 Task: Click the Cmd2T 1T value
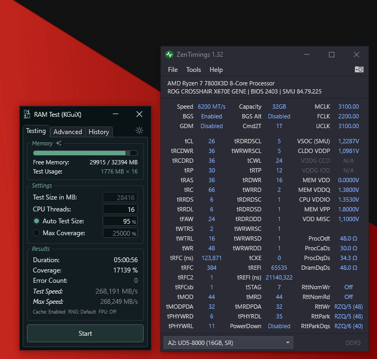click(279, 126)
